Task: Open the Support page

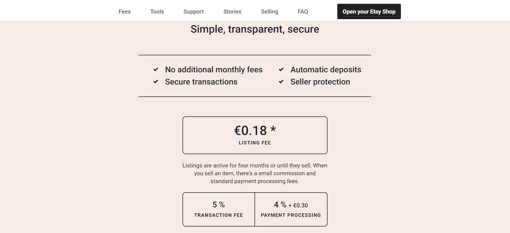Action: pos(193,11)
